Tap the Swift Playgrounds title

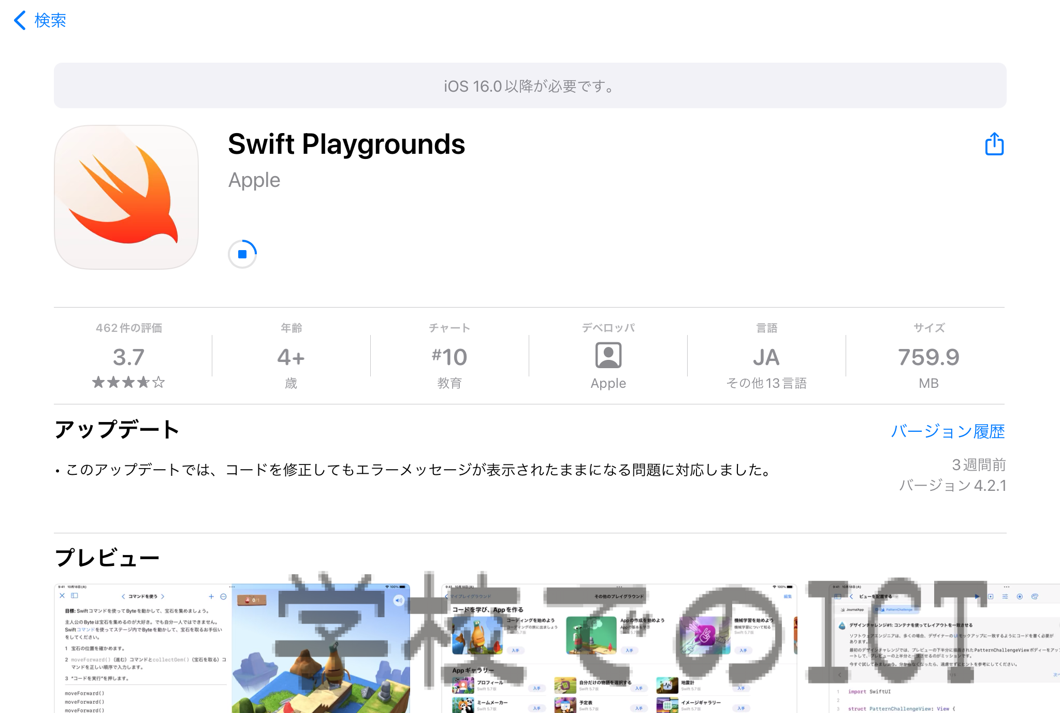[x=346, y=144]
